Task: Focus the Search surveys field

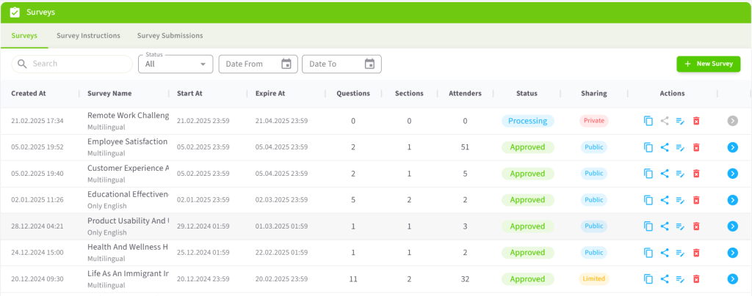Action: coord(72,64)
